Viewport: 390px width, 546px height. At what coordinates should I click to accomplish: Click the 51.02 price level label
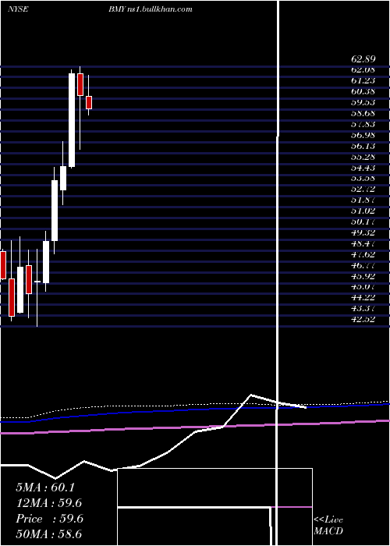click(363, 211)
